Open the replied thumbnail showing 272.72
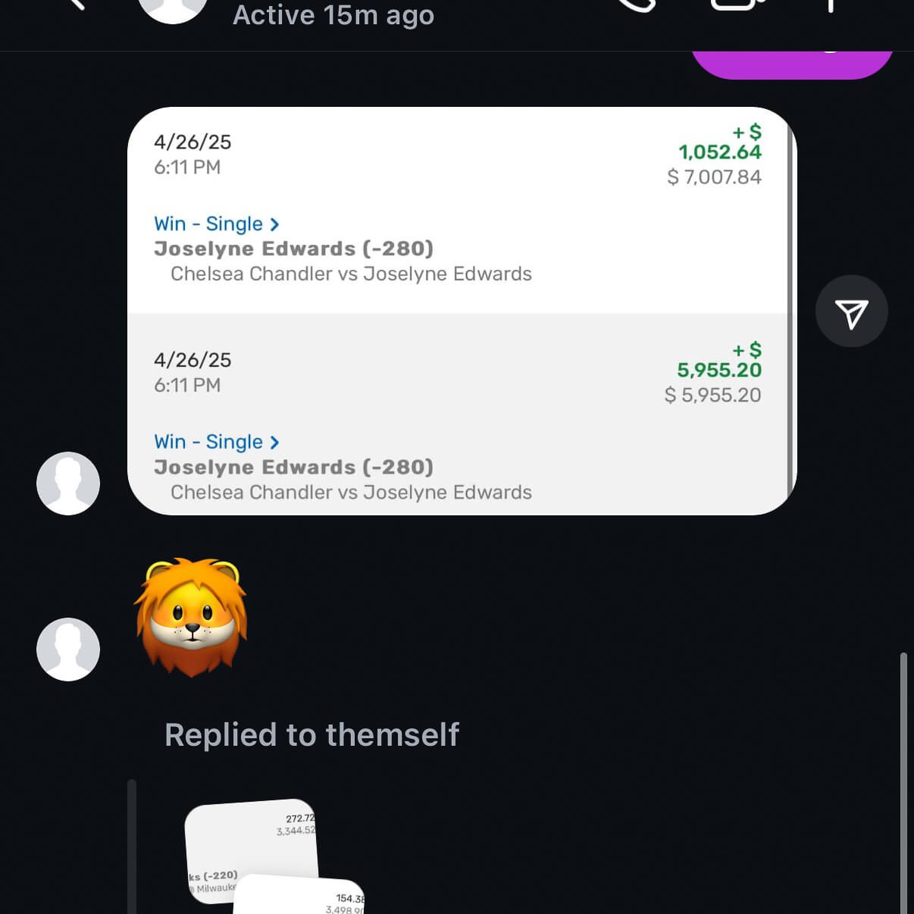This screenshot has height=914, width=914. pos(252,841)
